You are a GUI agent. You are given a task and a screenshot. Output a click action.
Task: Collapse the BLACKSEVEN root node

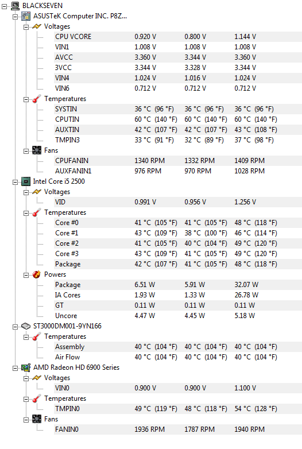point(4,6)
